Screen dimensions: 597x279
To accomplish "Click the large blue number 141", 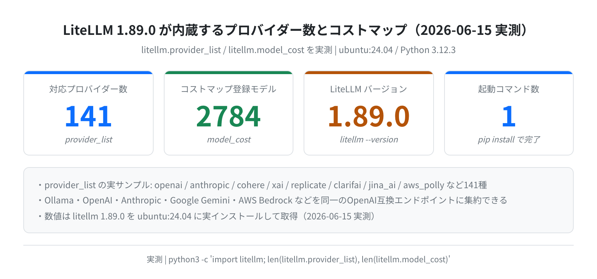I will [88, 116].
